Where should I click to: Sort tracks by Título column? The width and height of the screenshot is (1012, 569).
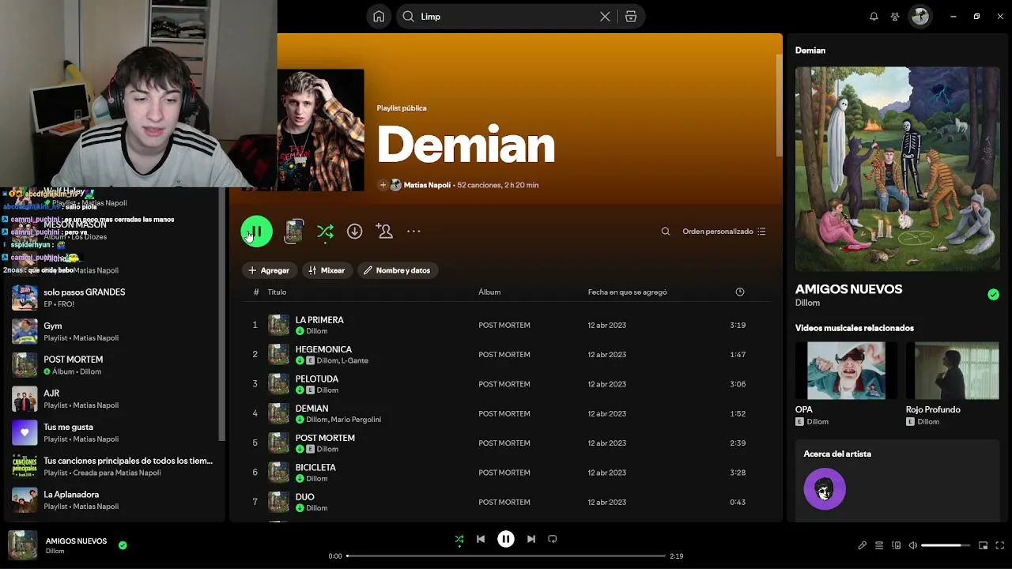[x=277, y=292]
